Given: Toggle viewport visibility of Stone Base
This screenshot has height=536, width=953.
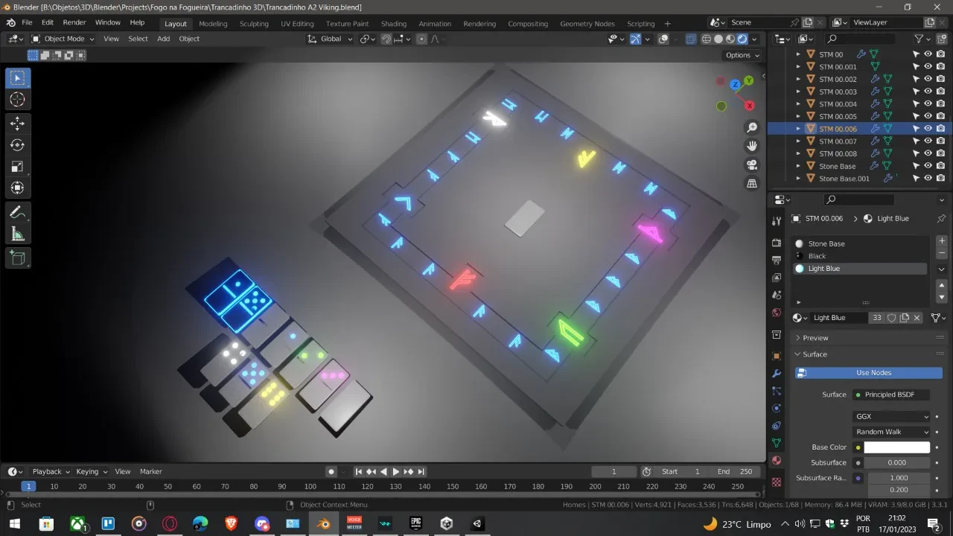Looking at the screenshot, I should (x=928, y=166).
